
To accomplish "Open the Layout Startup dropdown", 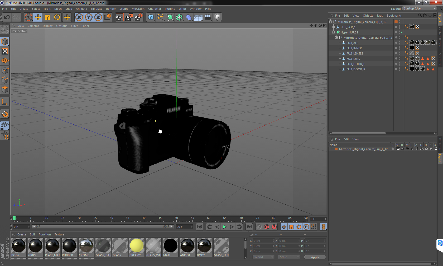I will (x=420, y=8).
